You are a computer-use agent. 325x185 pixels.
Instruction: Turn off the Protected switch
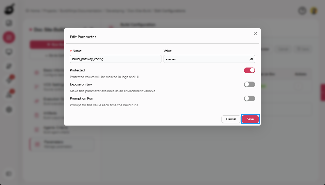pos(249,70)
